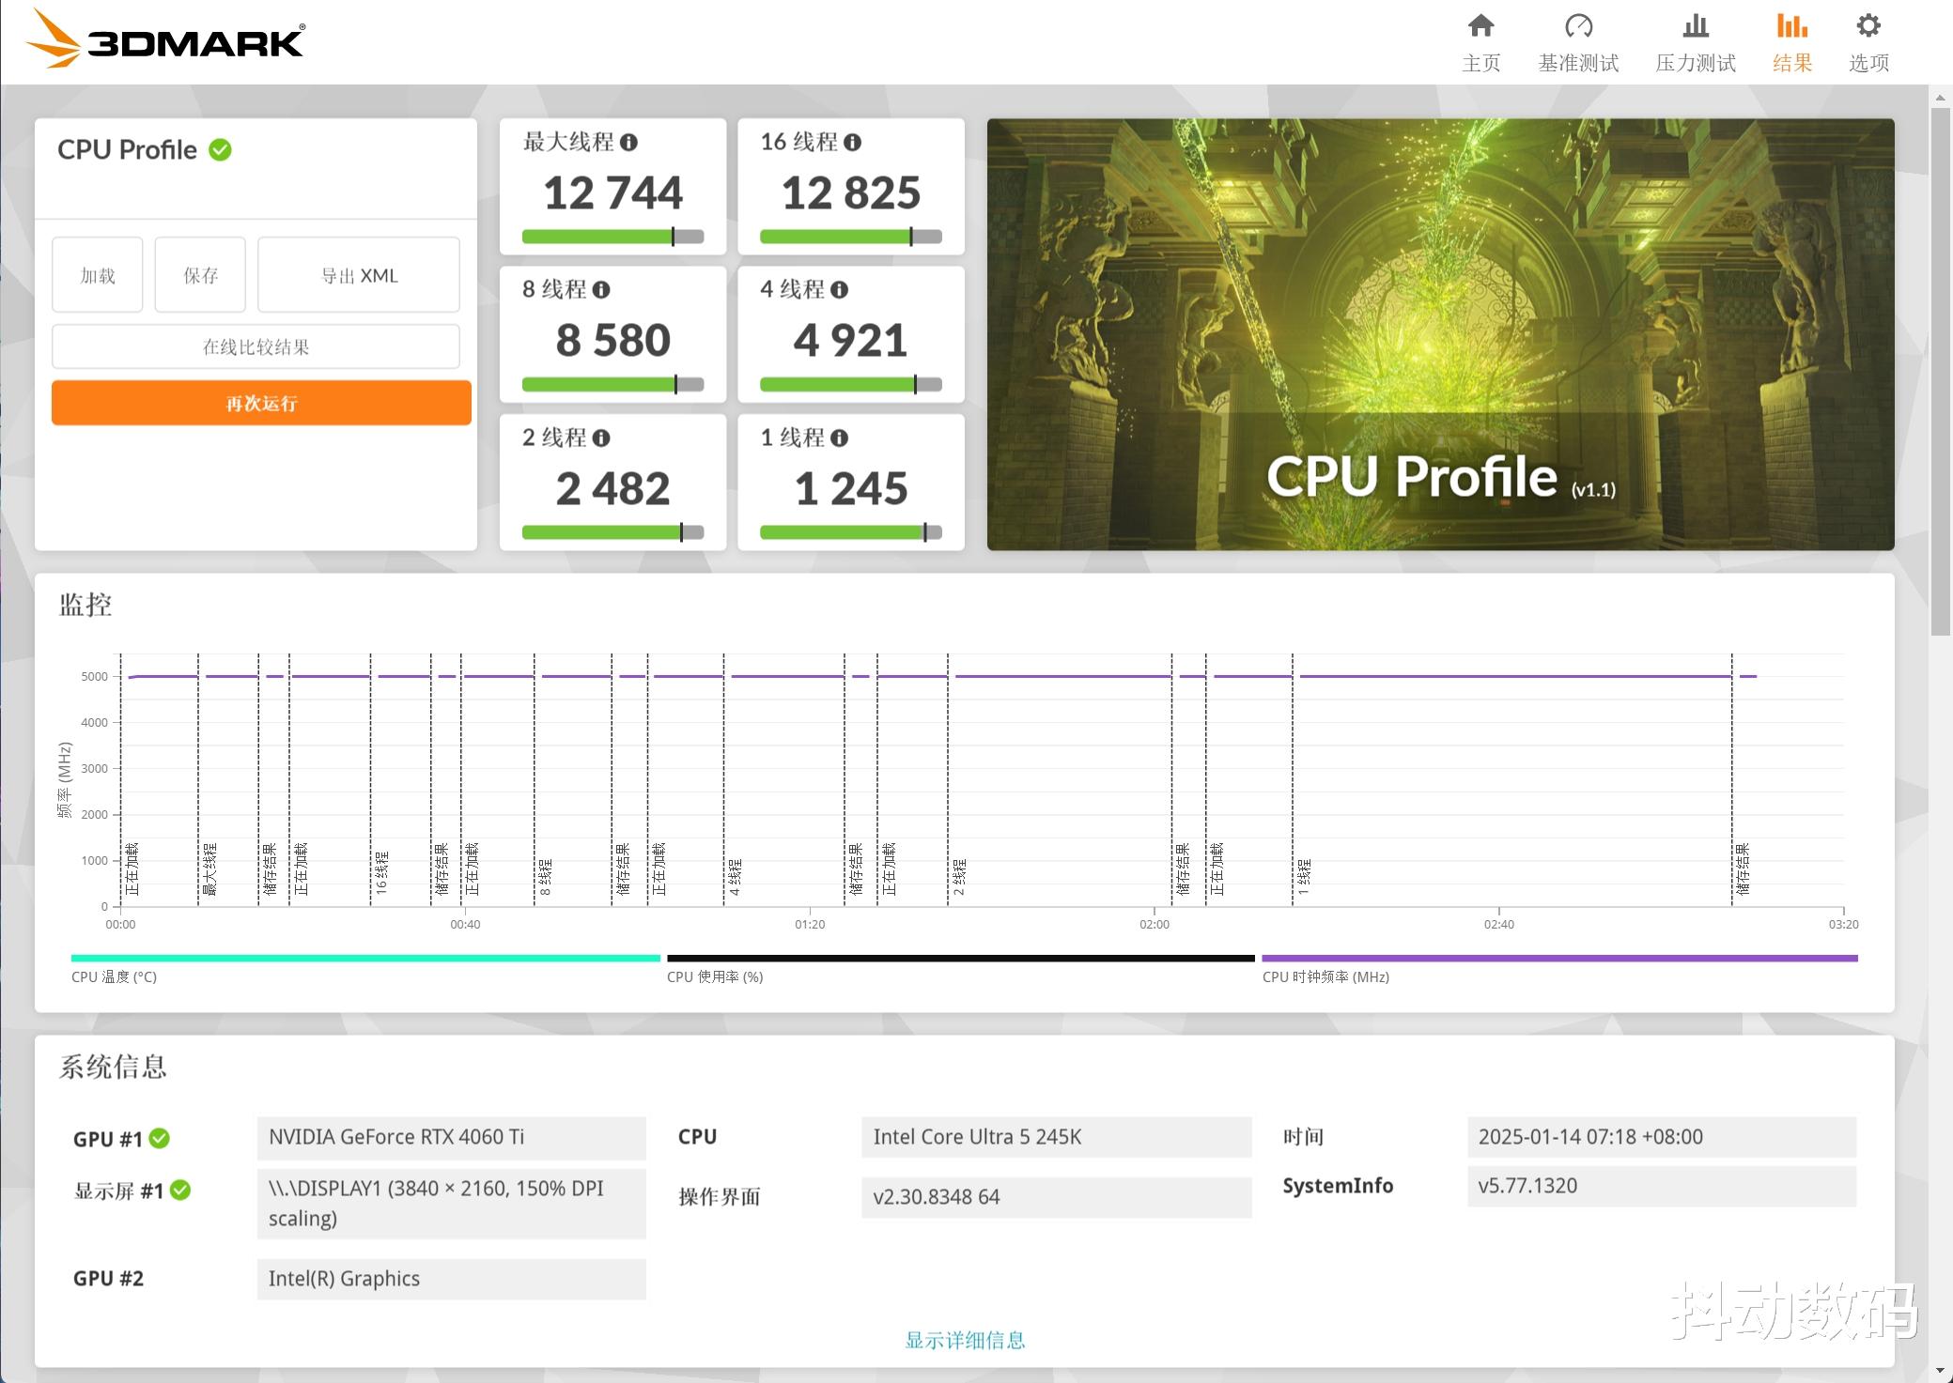Click the green checkmark beside CPU Profile
Image resolution: width=1953 pixels, height=1383 pixels.
221,150
